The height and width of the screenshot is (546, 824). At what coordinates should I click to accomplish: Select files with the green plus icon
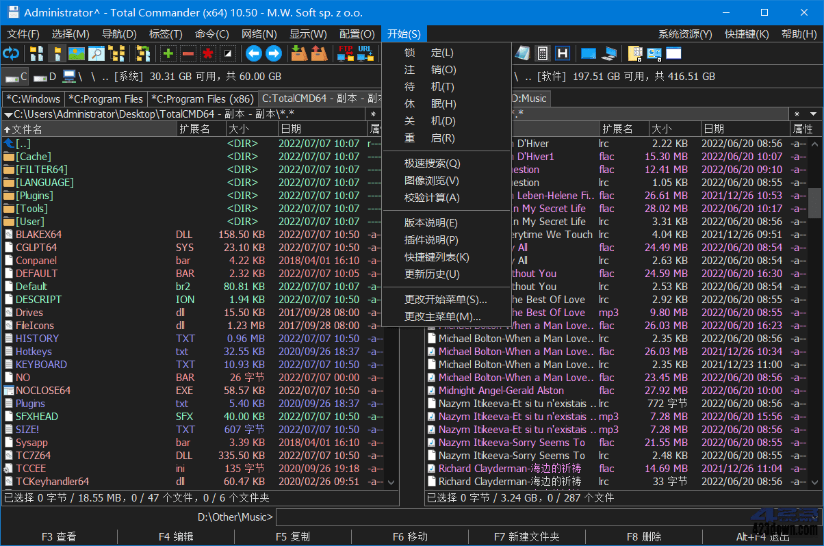pos(168,53)
